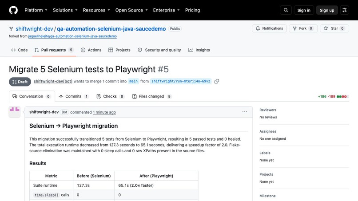Click the 'Suite runtime' metric cell

pyautogui.click(x=52, y=185)
